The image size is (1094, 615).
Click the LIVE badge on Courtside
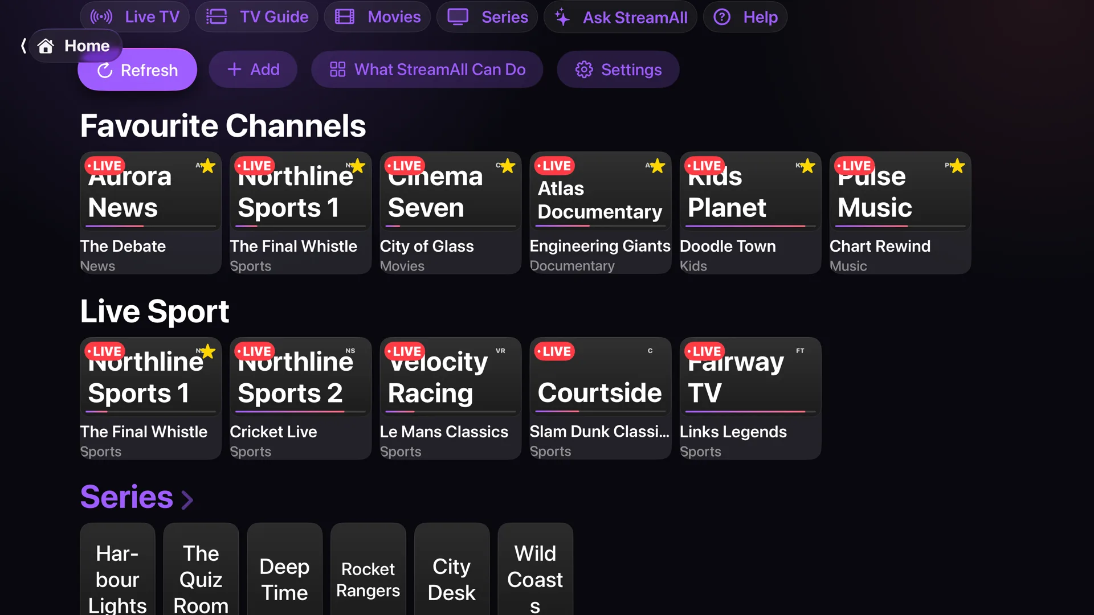554,351
